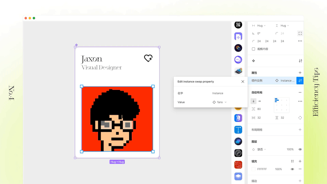Click the white FFFFFF fill color swatch

(x=253, y=169)
